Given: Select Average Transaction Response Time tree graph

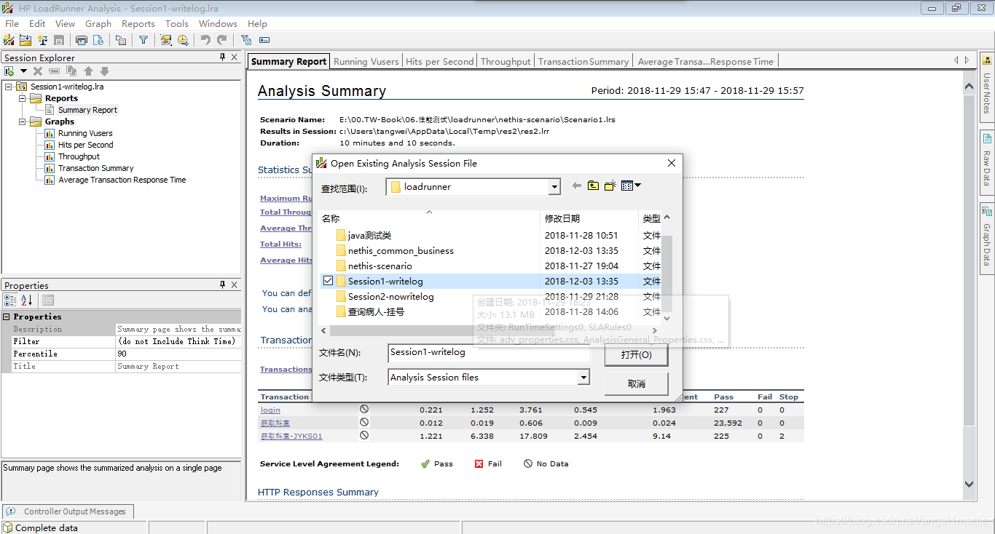Looking at the screenshot, I should (122, 180).
